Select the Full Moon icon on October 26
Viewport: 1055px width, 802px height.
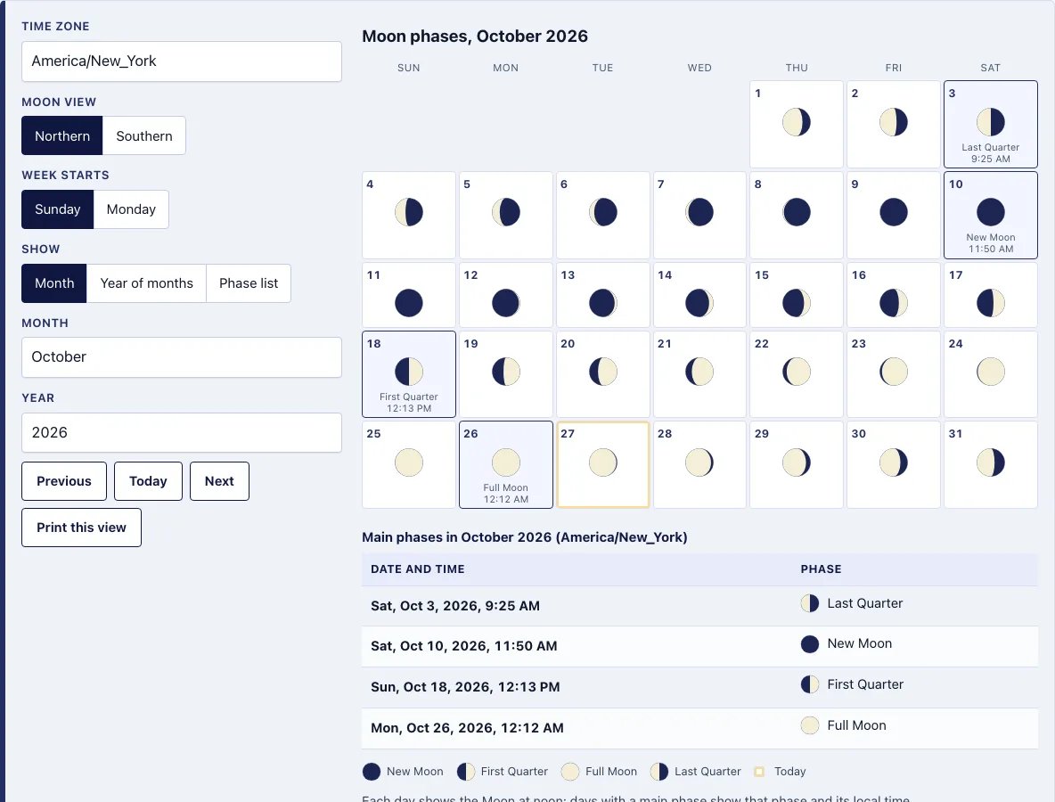505,462
